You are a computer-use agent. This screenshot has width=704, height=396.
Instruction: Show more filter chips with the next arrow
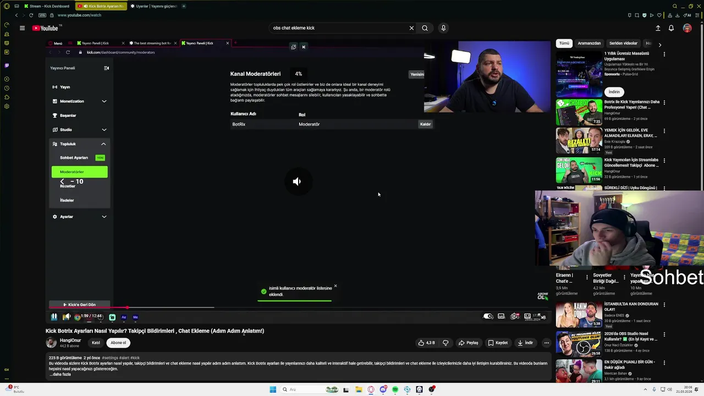[660, 45]
